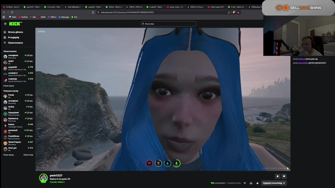Click the green Kick logo
This screenshot has height=188, width=335.
pyautogui.click(x=16, y=24)
